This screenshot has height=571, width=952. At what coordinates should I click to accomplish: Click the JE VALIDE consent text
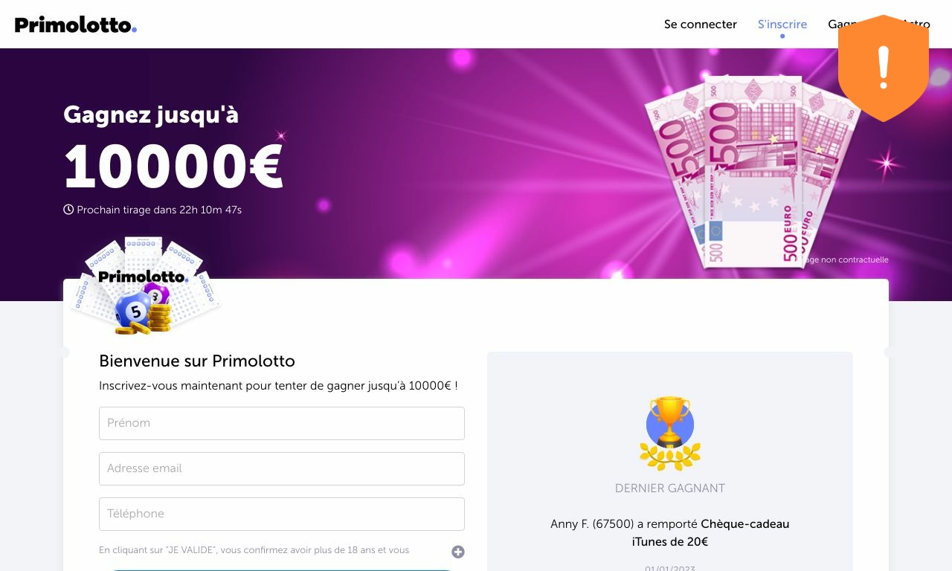tap(254, 550)
